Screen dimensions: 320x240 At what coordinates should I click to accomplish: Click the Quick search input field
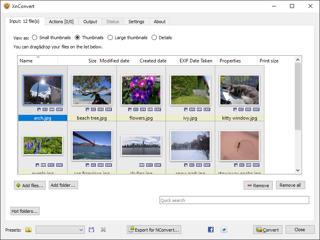[x=234, y=200]
